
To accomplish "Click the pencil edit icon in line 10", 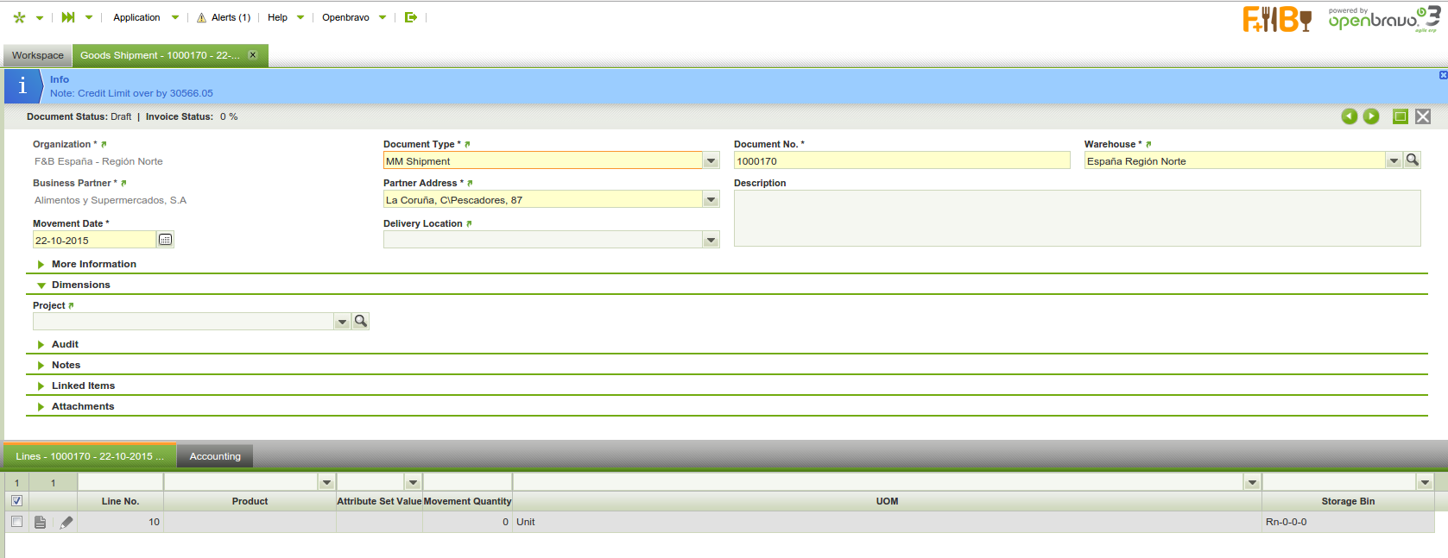I will [66, 522].
